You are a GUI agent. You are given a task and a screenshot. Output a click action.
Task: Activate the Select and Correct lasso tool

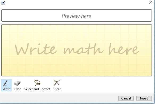tap(37, 85)
